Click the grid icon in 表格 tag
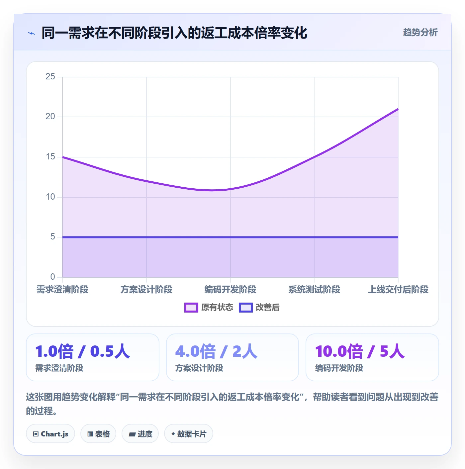 90,434
